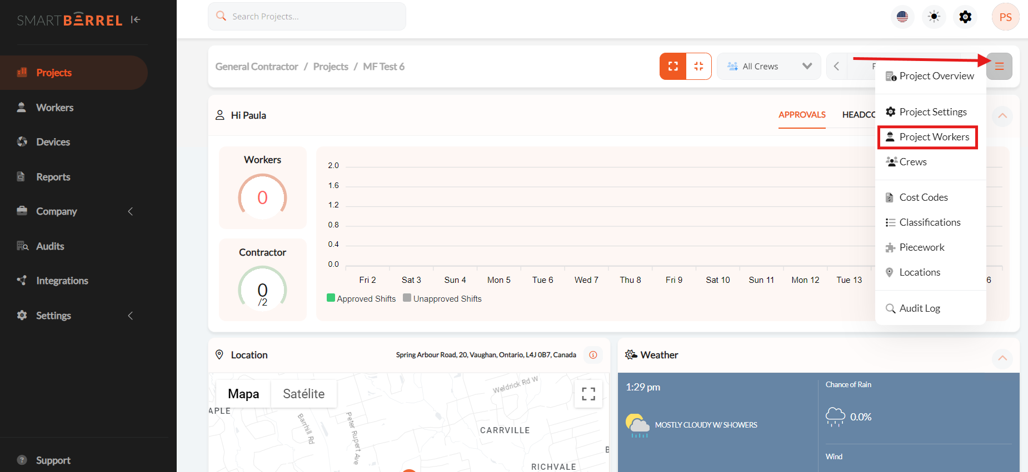The image size is (1028, 472).
Task: Click location info icon beside address
Action: [x=593, y=355]
